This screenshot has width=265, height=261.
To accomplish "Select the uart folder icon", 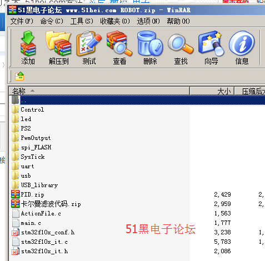I will tap(15, 166).
